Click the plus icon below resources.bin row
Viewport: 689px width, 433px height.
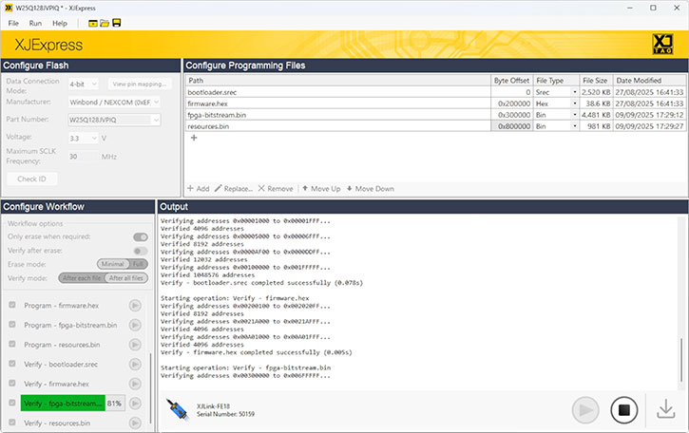tap(194, 138)
